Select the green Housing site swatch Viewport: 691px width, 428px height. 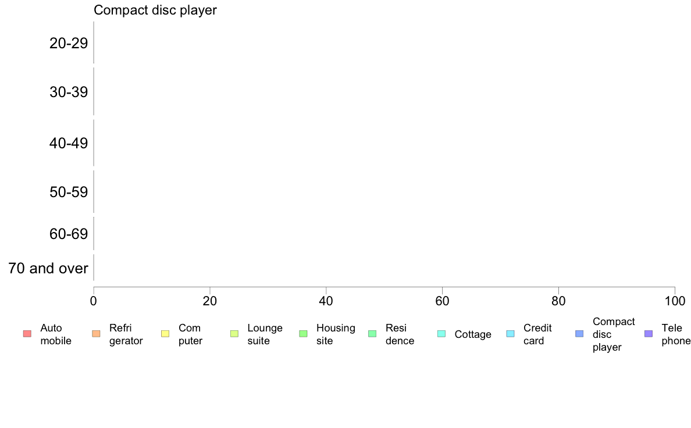tap(303, 334)
